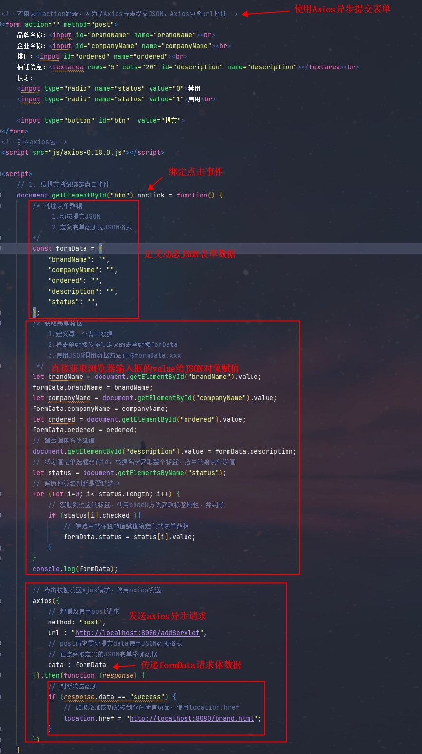Screen dimensions: 422x754
Task: Click the 引入axios包 comment
Action: coord(34,142)
